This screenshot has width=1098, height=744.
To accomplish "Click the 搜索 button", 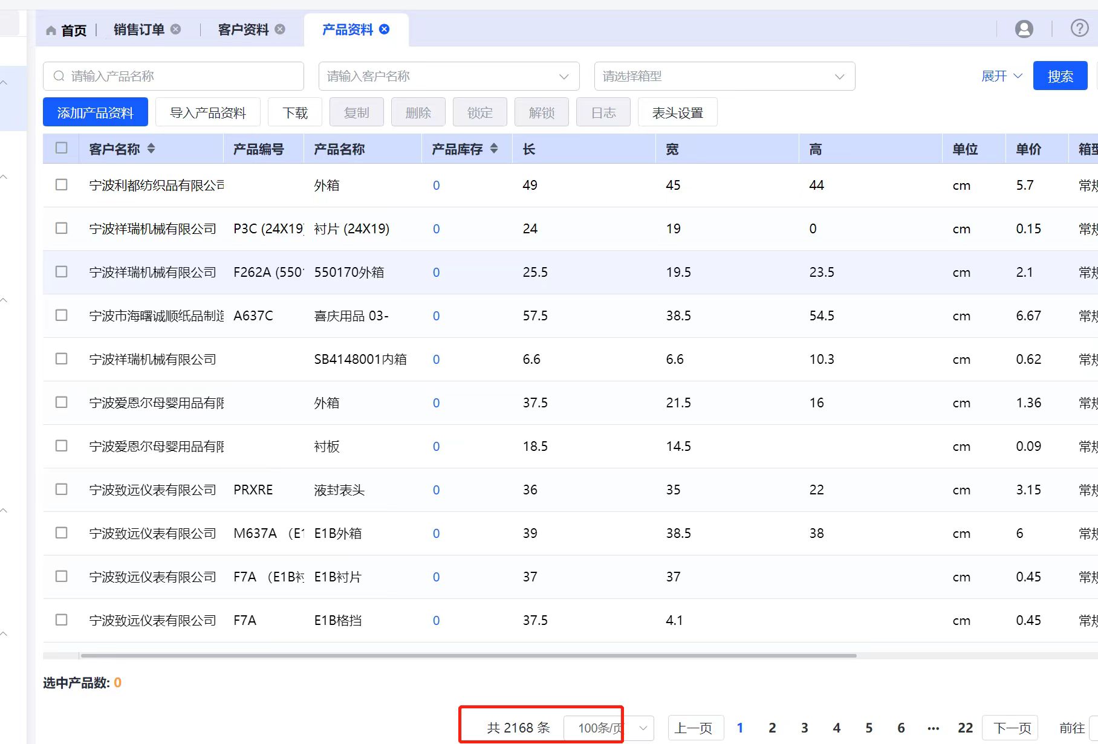I will coord(1060,76).
